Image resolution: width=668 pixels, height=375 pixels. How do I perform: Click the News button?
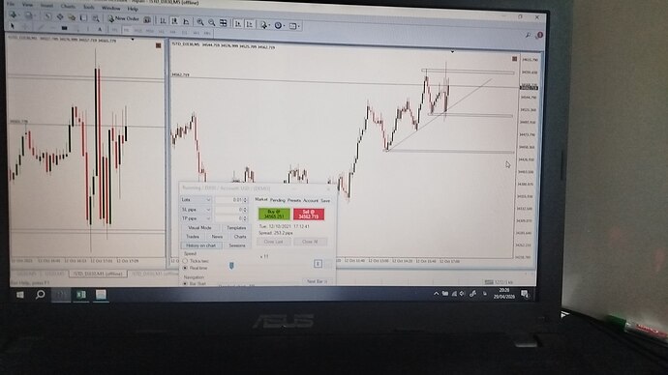217,237
